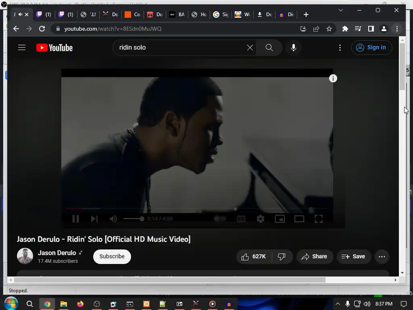The width and height of the screenshot is (413, 310).
Task: Switch to first Twitch (1) tab
Action: (44, 15)
